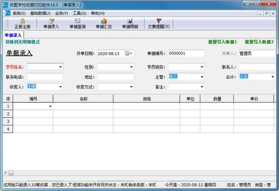The height and width of the screenshot is (191, 279).
Task: Click the 短信功能未开启 status text
Action: point(86,185)
